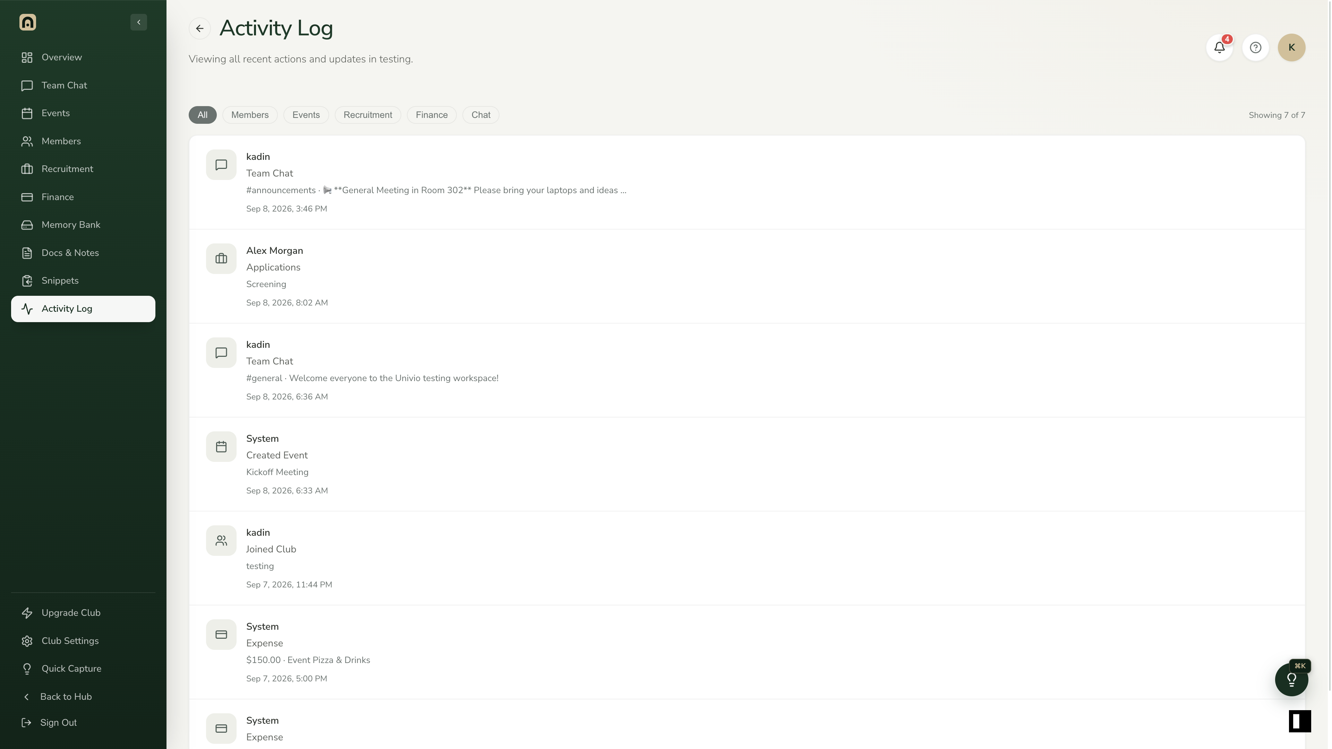Open the notifications bell
Image resolution: width=1332 pixels, height=749 pixels.
pyautogui.click(x=1219, y=48)
